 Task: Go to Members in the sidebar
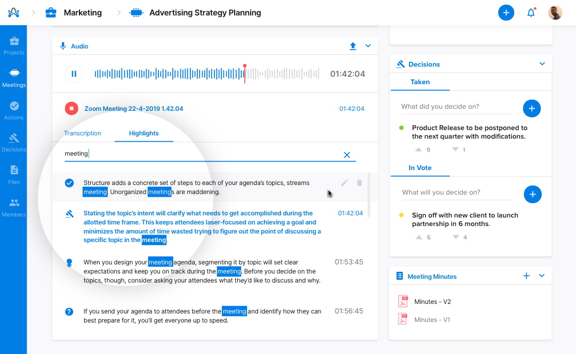click(x=14, y=208)
